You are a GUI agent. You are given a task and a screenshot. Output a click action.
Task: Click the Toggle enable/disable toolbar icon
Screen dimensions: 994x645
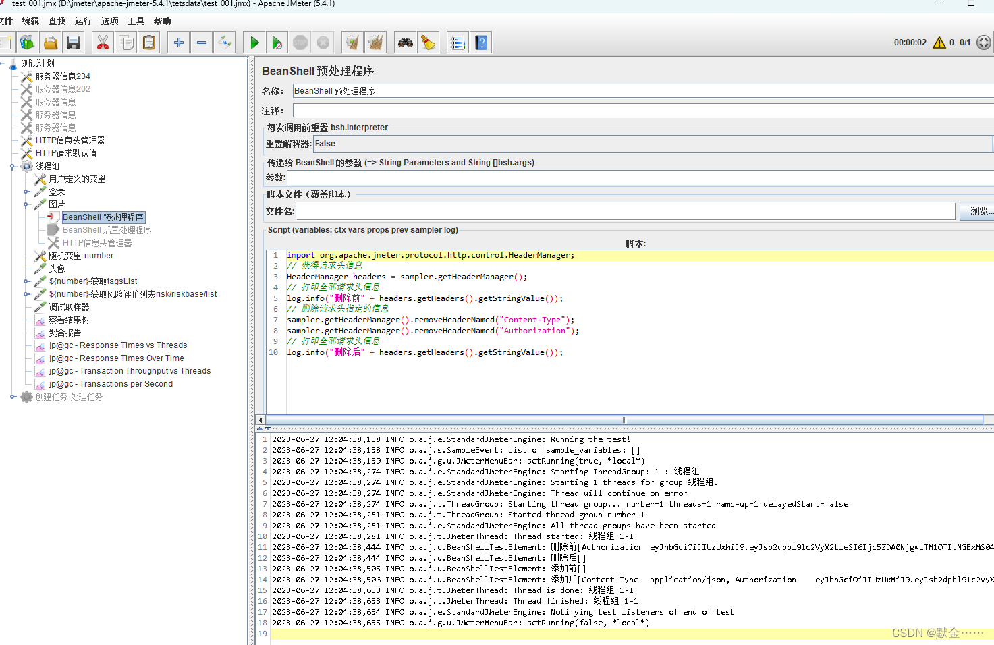(x=225, y=43)
